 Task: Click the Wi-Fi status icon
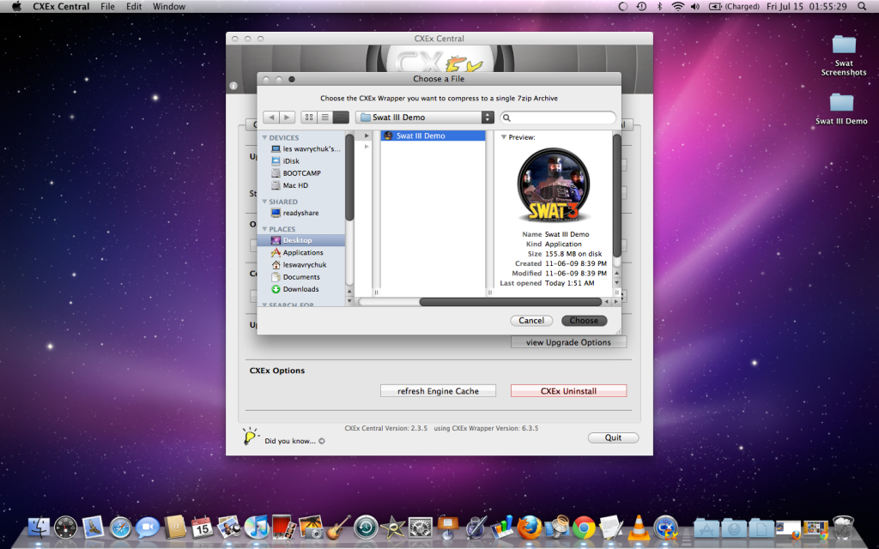click(678, 7)
